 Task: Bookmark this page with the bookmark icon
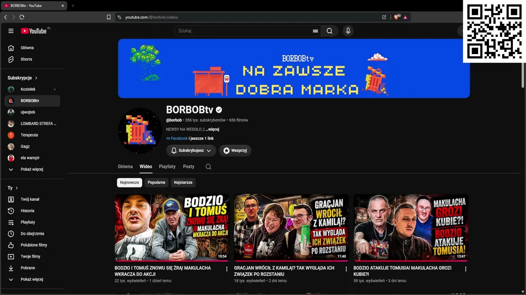pos(108,17)
